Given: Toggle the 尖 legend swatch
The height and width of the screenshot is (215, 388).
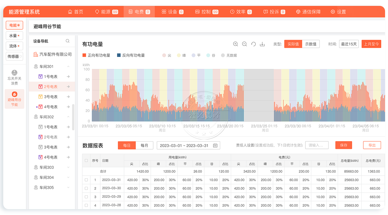Looking at the screenshot, I should point(164,55).
